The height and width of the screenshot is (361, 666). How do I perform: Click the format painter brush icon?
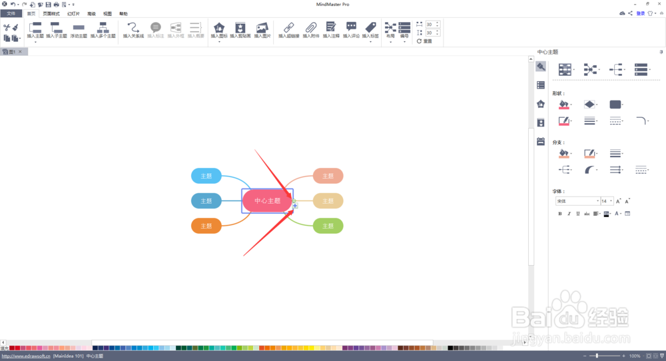click(x=16, y=27)
